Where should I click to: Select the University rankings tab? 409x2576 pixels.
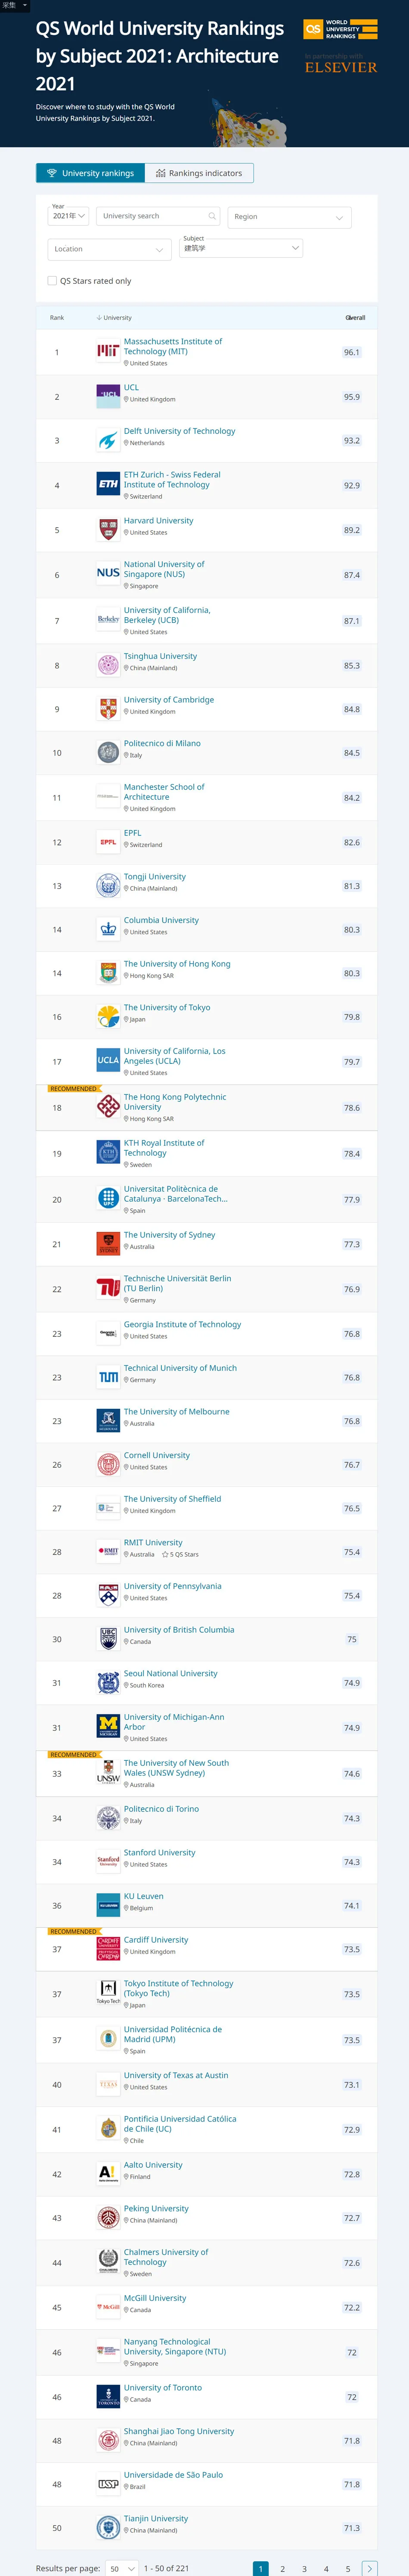pos(91,173)
